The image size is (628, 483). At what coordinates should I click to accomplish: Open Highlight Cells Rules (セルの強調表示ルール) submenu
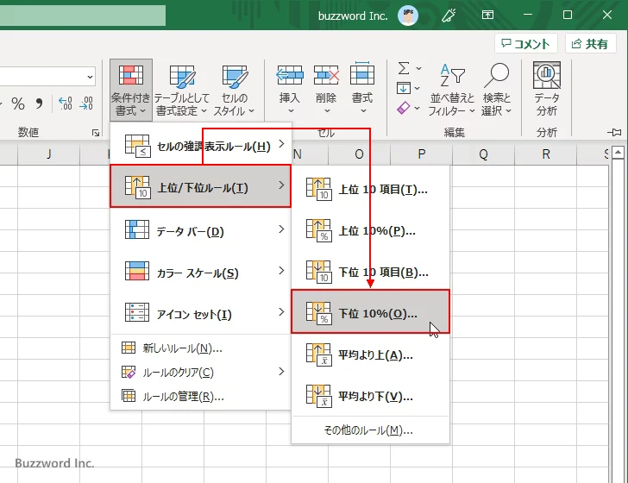pos(200,145)
